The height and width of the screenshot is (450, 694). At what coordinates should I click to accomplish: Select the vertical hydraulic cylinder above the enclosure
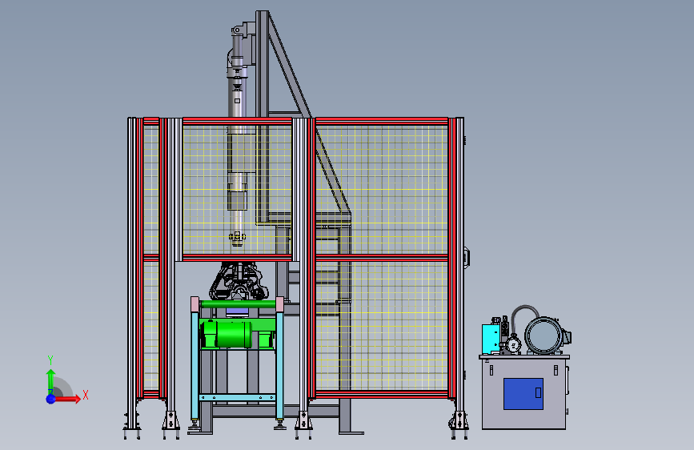[238, 133]
